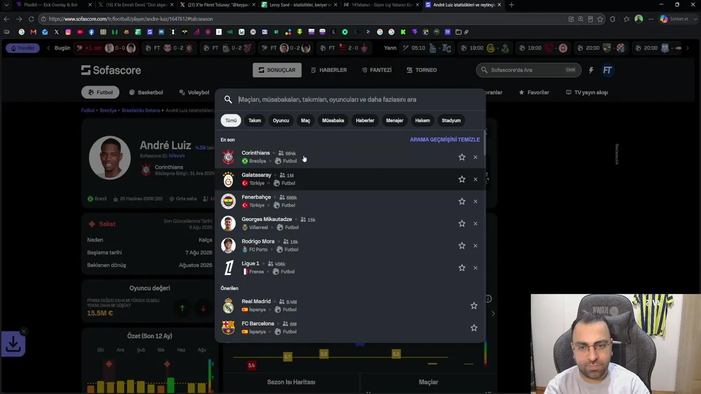Filter search results by Menajer
Screen dimensions: 701x394
pyautogui.click(x=394, y=120)
